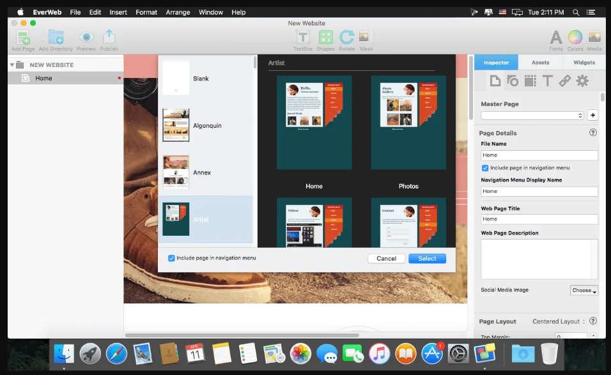Click the Cancel button
The width and height of the screenshot is (611, 375).
(386, 259)
